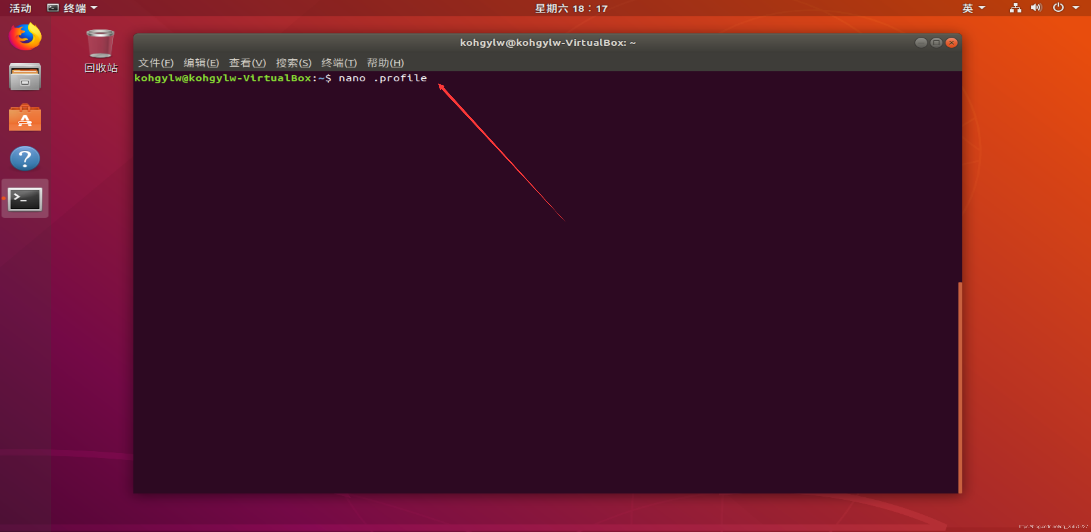The image size is (1091, 532).
Task: Open the 英 input language dropdown
Action: (x=973, y=8)
